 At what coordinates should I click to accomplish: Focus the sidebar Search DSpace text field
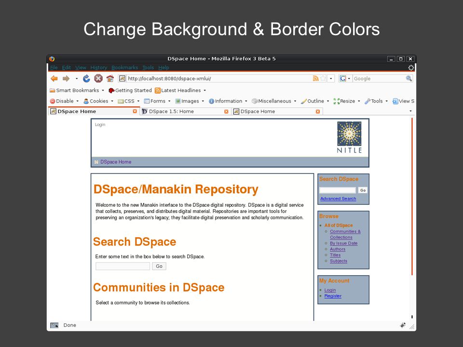point(338,190)
